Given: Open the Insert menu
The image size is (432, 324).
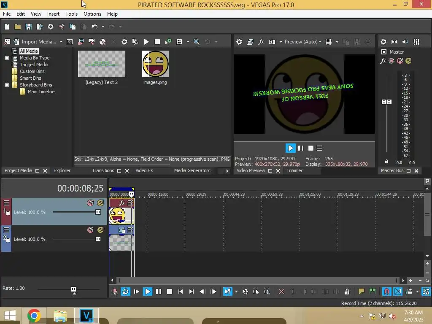Looking at the screenshot, I should pyautogui.click(x=53, y=14).
